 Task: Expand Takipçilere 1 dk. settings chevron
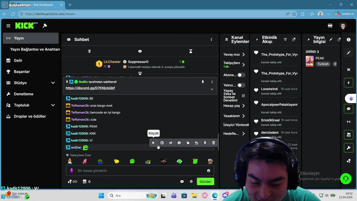243,65
